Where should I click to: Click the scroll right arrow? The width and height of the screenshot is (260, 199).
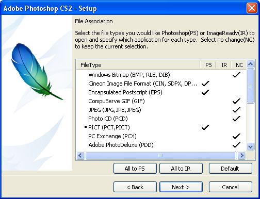point(241,156)
